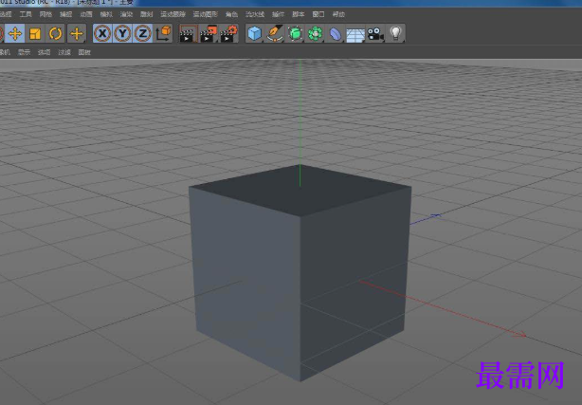The image size is (582, 405).
Task: Click the blue Deformer icon
Action: (336, 34)
